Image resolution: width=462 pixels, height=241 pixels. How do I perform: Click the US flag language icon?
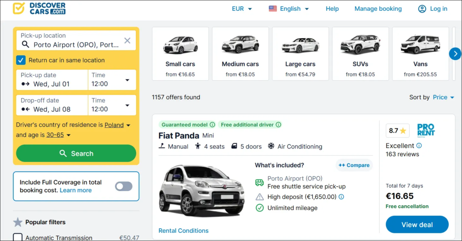273,9
